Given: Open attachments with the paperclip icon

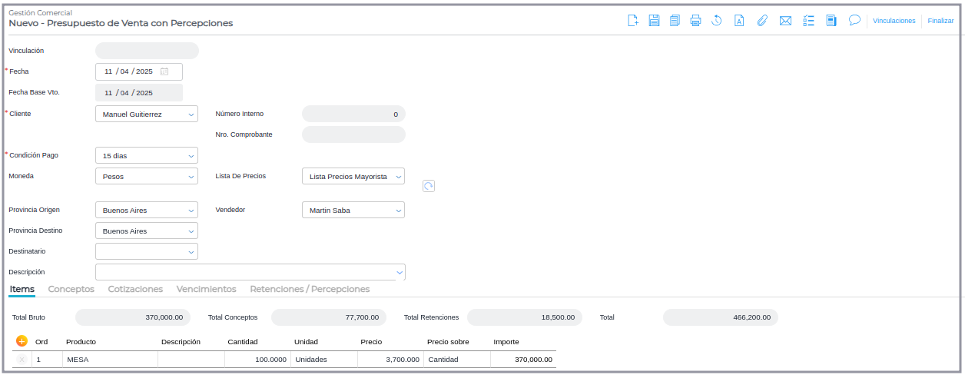Looking at the screenshot, I should [x=762, y=21].
